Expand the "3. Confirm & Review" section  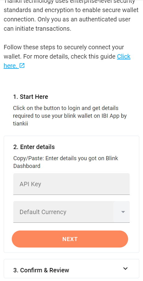71,269
